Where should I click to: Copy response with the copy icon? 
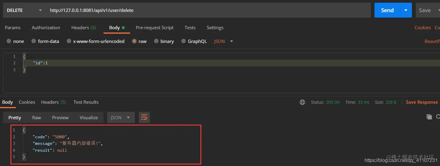(429, 117)
